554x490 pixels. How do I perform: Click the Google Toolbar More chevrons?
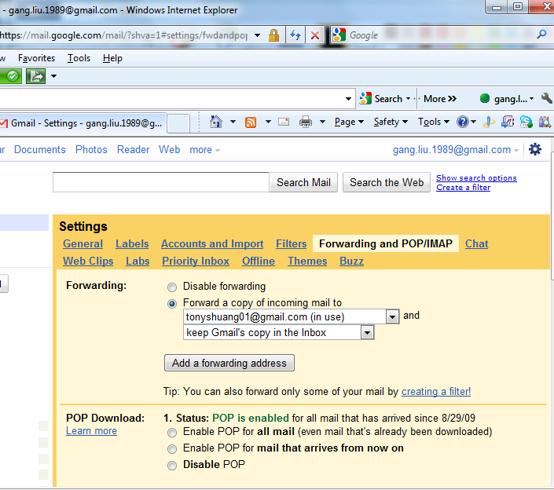440,99
